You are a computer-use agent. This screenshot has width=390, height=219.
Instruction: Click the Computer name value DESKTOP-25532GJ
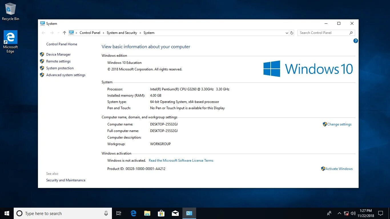click(x=164, y=124)
